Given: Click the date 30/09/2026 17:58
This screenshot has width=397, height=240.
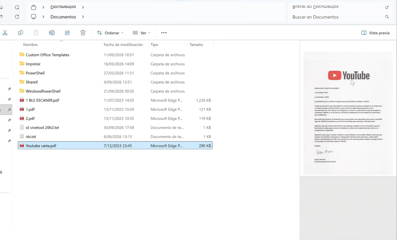Looking at the screenshot, I should [119, 127].
